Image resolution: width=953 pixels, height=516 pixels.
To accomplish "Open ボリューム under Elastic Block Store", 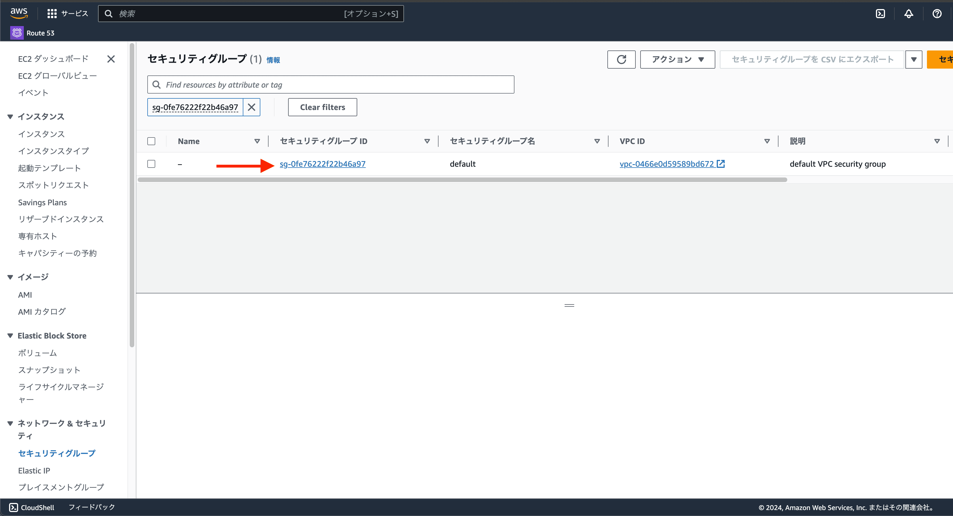I will tap(38, 353).
